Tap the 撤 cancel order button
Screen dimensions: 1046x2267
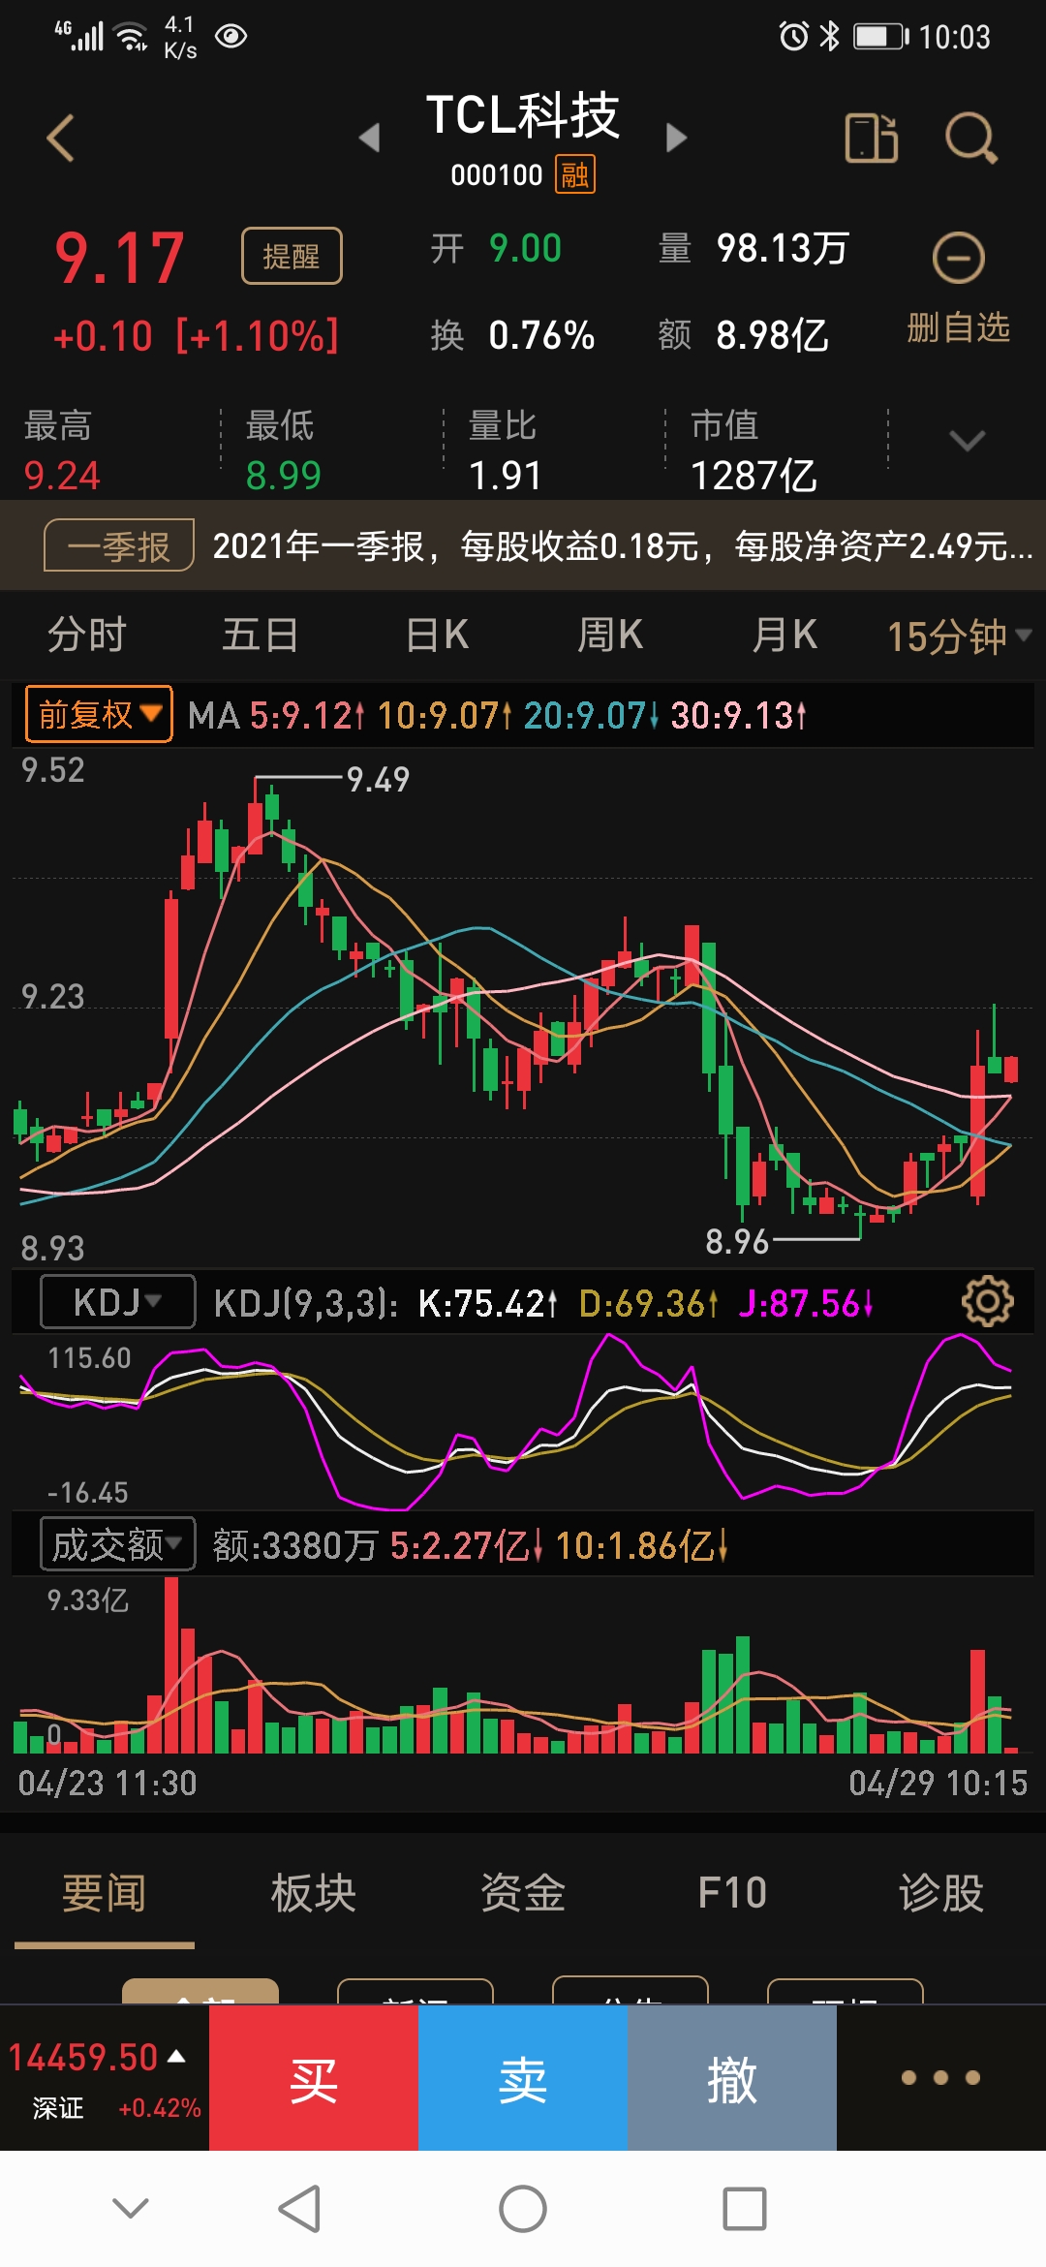coord(732,2077)
